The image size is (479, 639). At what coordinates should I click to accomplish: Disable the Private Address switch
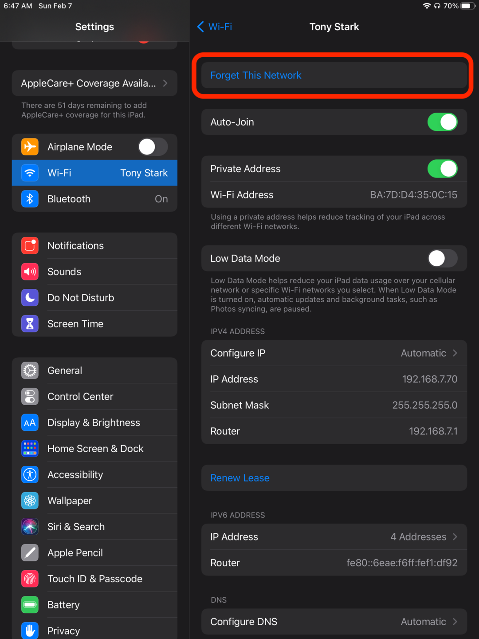coord(443,169)
